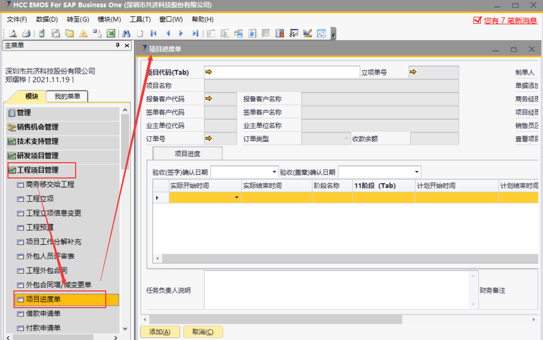Viewport: 543px width, 340px height.
Task: Click orange link arrow beside 订单号
Action: pos(209,138)
